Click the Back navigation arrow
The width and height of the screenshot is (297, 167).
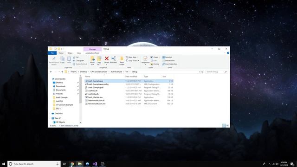click(x=51, y=72)
